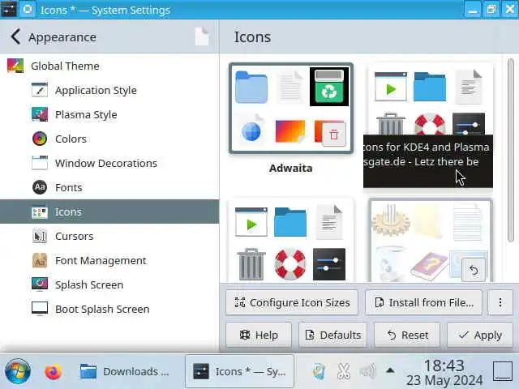Image resolution: width=519 pixels, height=389 pixels.
Task: Click the tray icon left of scissors
Action: coord(319,371)
